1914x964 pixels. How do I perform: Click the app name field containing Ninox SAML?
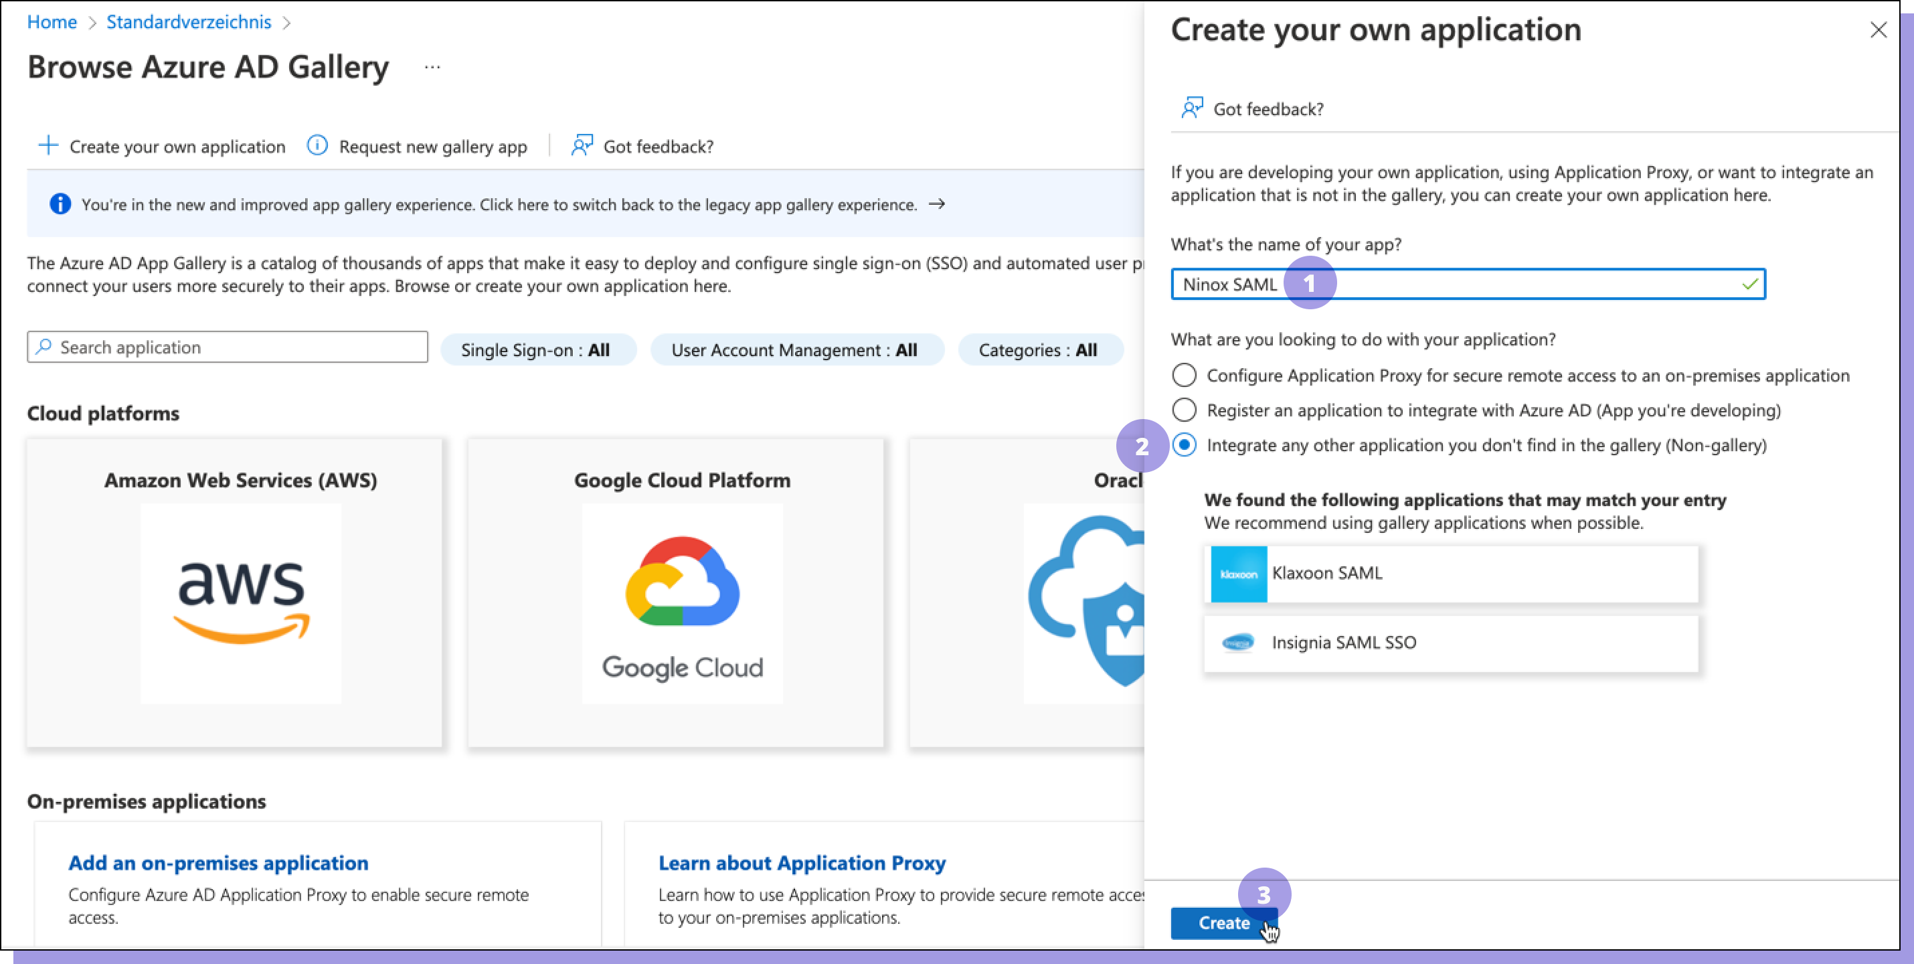[1468, 284]
